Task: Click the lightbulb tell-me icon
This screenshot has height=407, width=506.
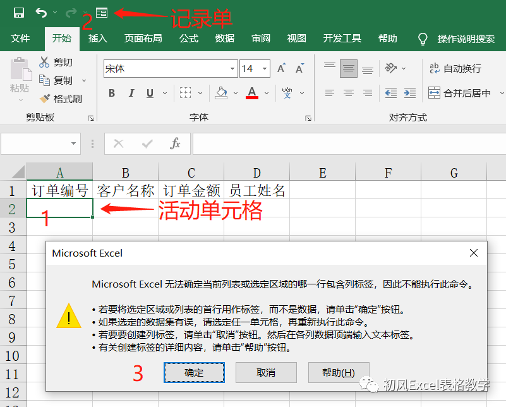Action: click(x=423, y=39)
